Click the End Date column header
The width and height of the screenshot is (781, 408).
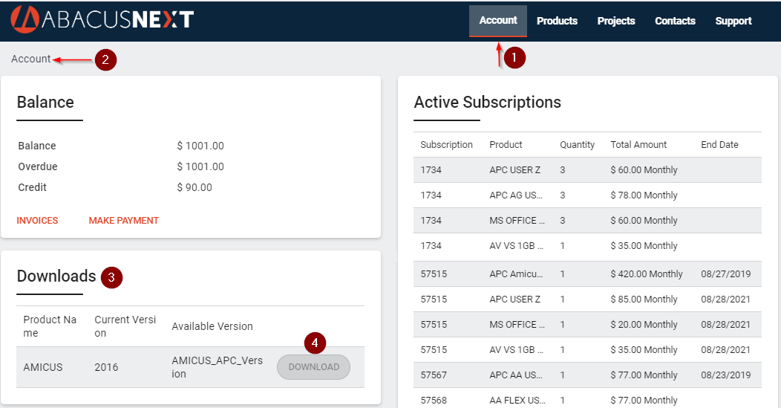[x=719, y=145]
